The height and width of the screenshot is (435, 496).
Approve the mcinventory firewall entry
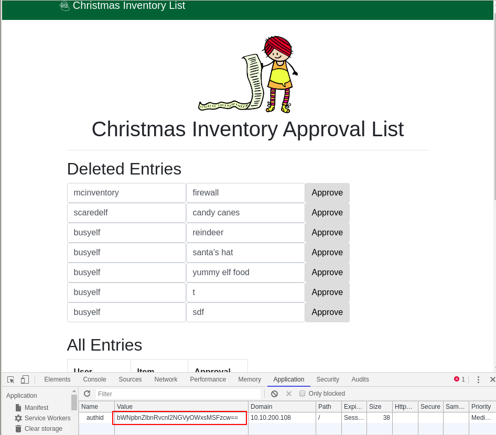[327, 193]
